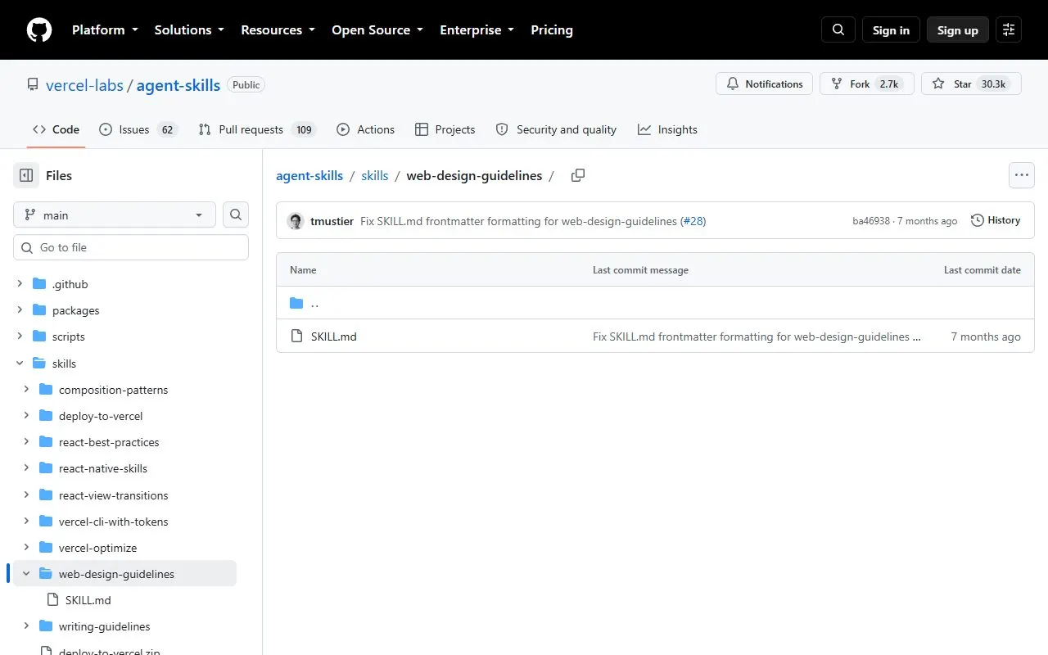
Task: Switch to the Pull requests tab
Action: pos(256,129)
